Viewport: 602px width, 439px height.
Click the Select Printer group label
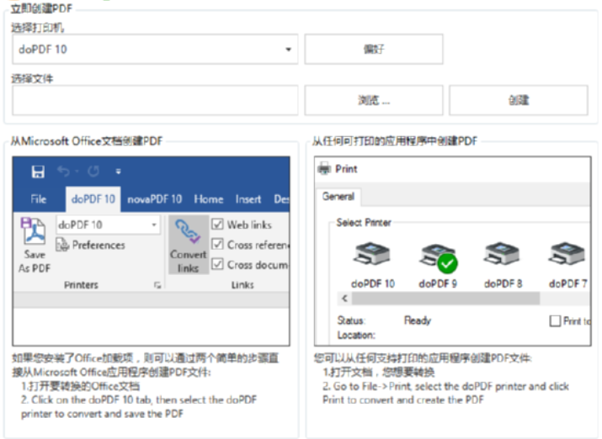point(364,222)
